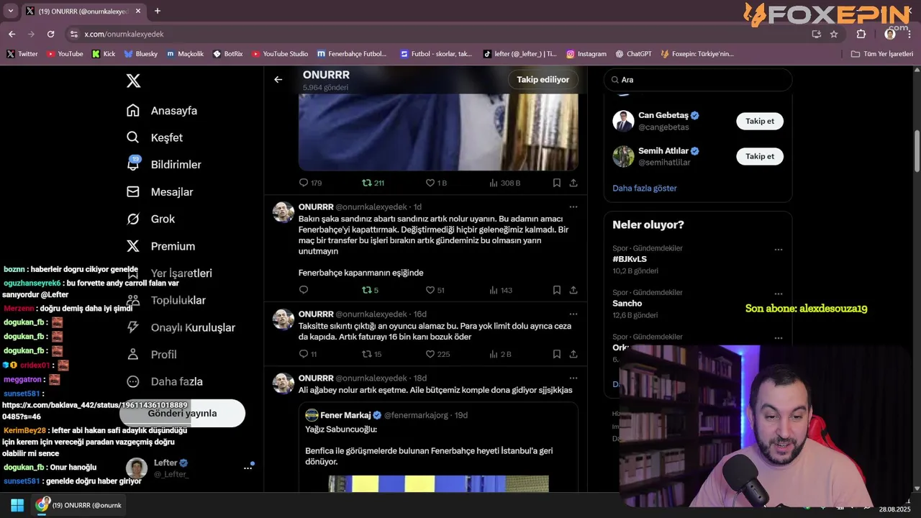Open the Chrome three-dot menu
The image size is (921, 518).
(x=910, y=34)
